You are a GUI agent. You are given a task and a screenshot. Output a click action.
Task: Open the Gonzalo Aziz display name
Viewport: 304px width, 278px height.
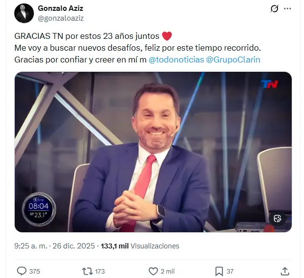60,8
